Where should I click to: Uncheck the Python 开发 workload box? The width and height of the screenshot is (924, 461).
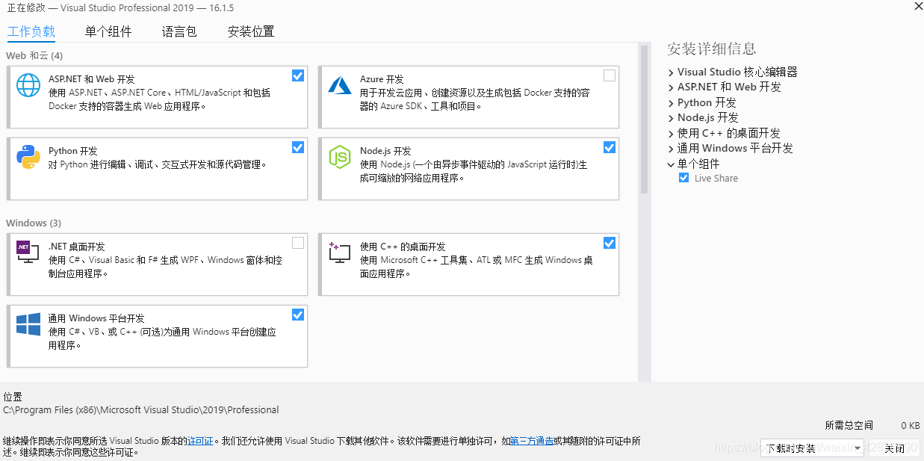298,147
